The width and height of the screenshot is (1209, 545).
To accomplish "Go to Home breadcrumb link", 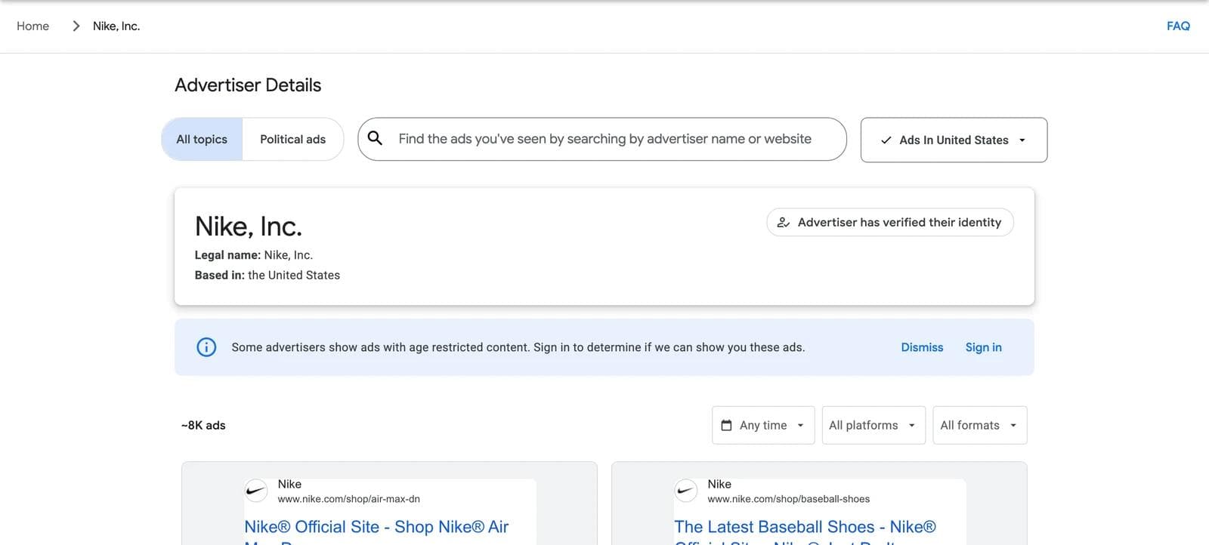I will click(32, 26).
